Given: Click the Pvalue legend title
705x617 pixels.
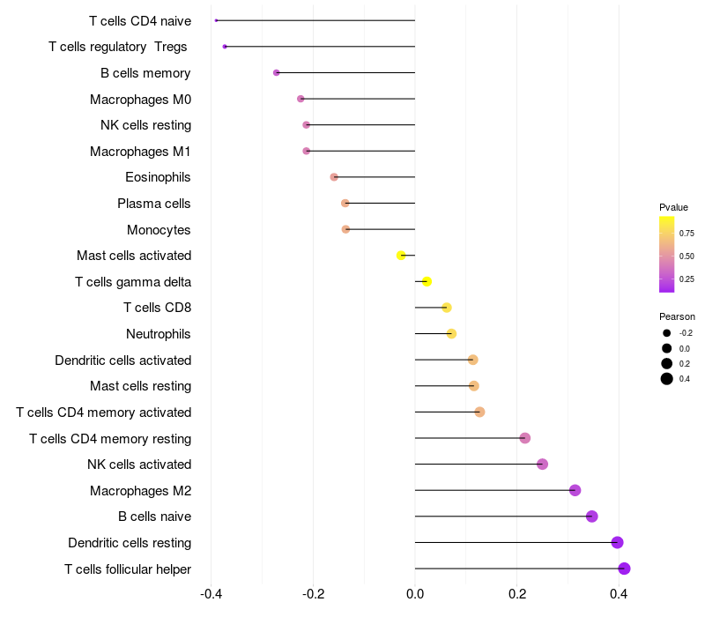Looking at the screenshot, I should [x=673, y=207].
